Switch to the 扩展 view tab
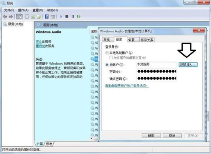This screenshot has height=154, width=211. 40,144
